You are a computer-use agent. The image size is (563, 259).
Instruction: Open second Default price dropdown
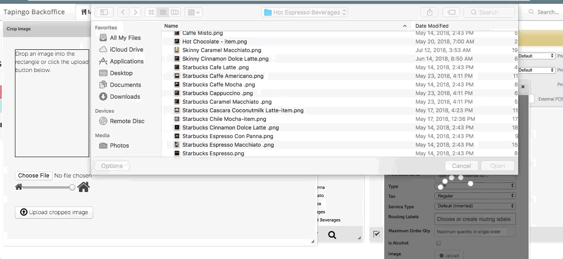(x=536, y=70)
